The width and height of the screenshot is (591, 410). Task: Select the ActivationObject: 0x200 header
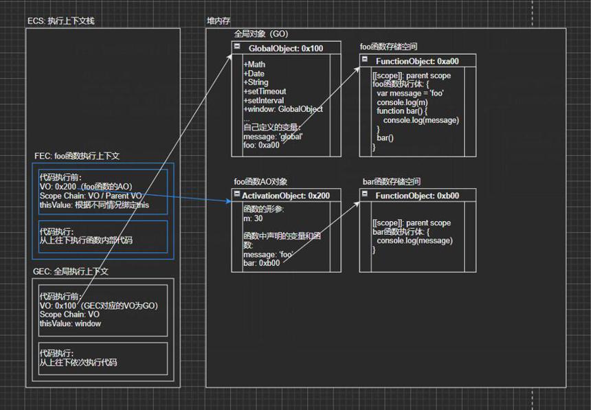pos(286,196)
